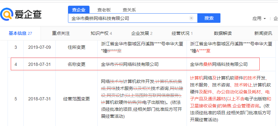278x126 pixels.
Task: Select the 查企业 search tab
Action: pos(79,10)
